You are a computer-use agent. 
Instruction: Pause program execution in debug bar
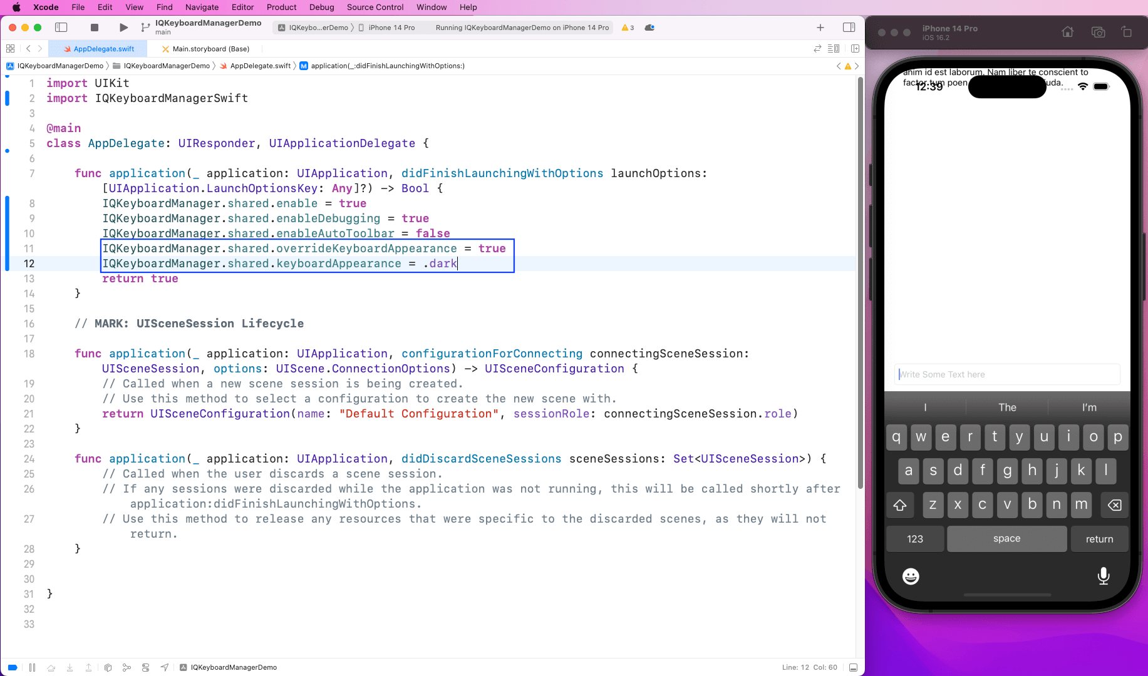(32, 667)
